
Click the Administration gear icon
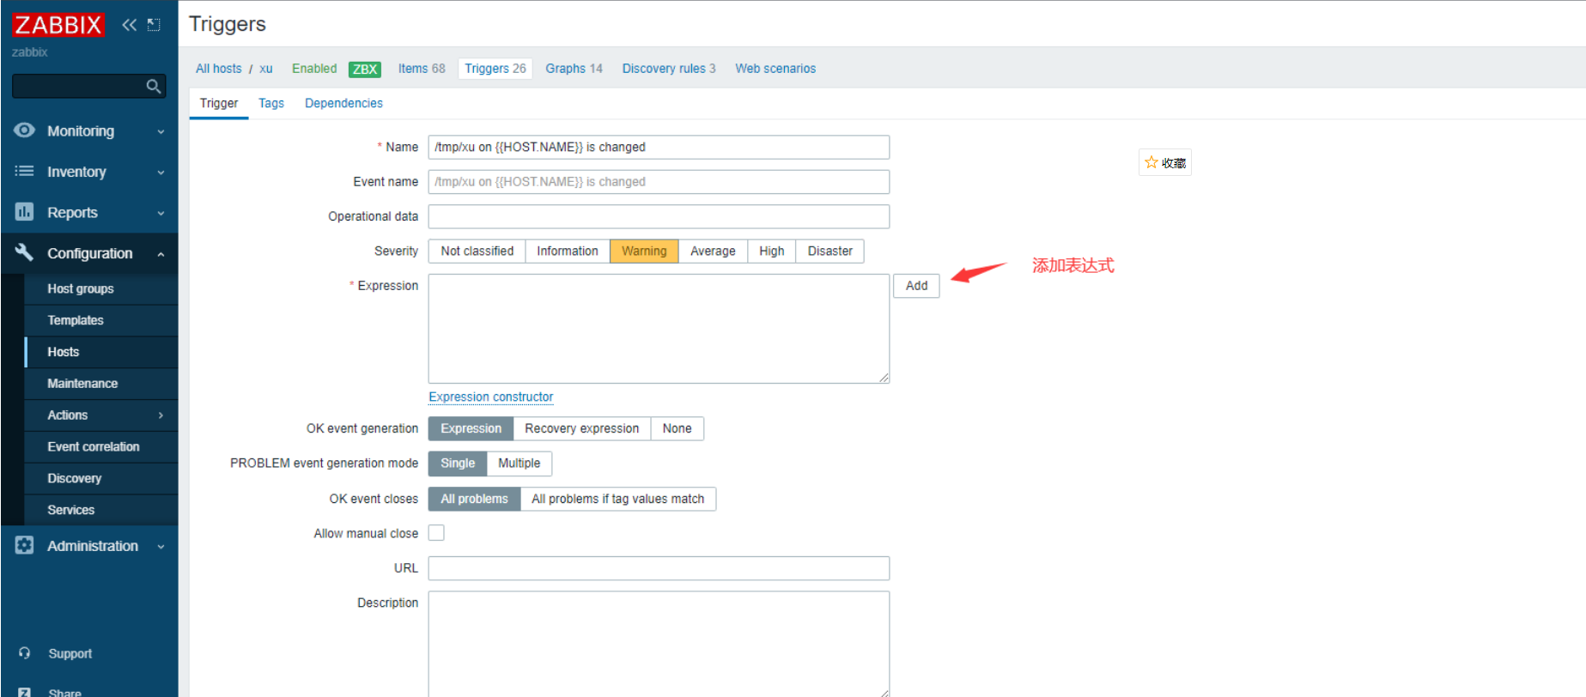coord(25,545)
